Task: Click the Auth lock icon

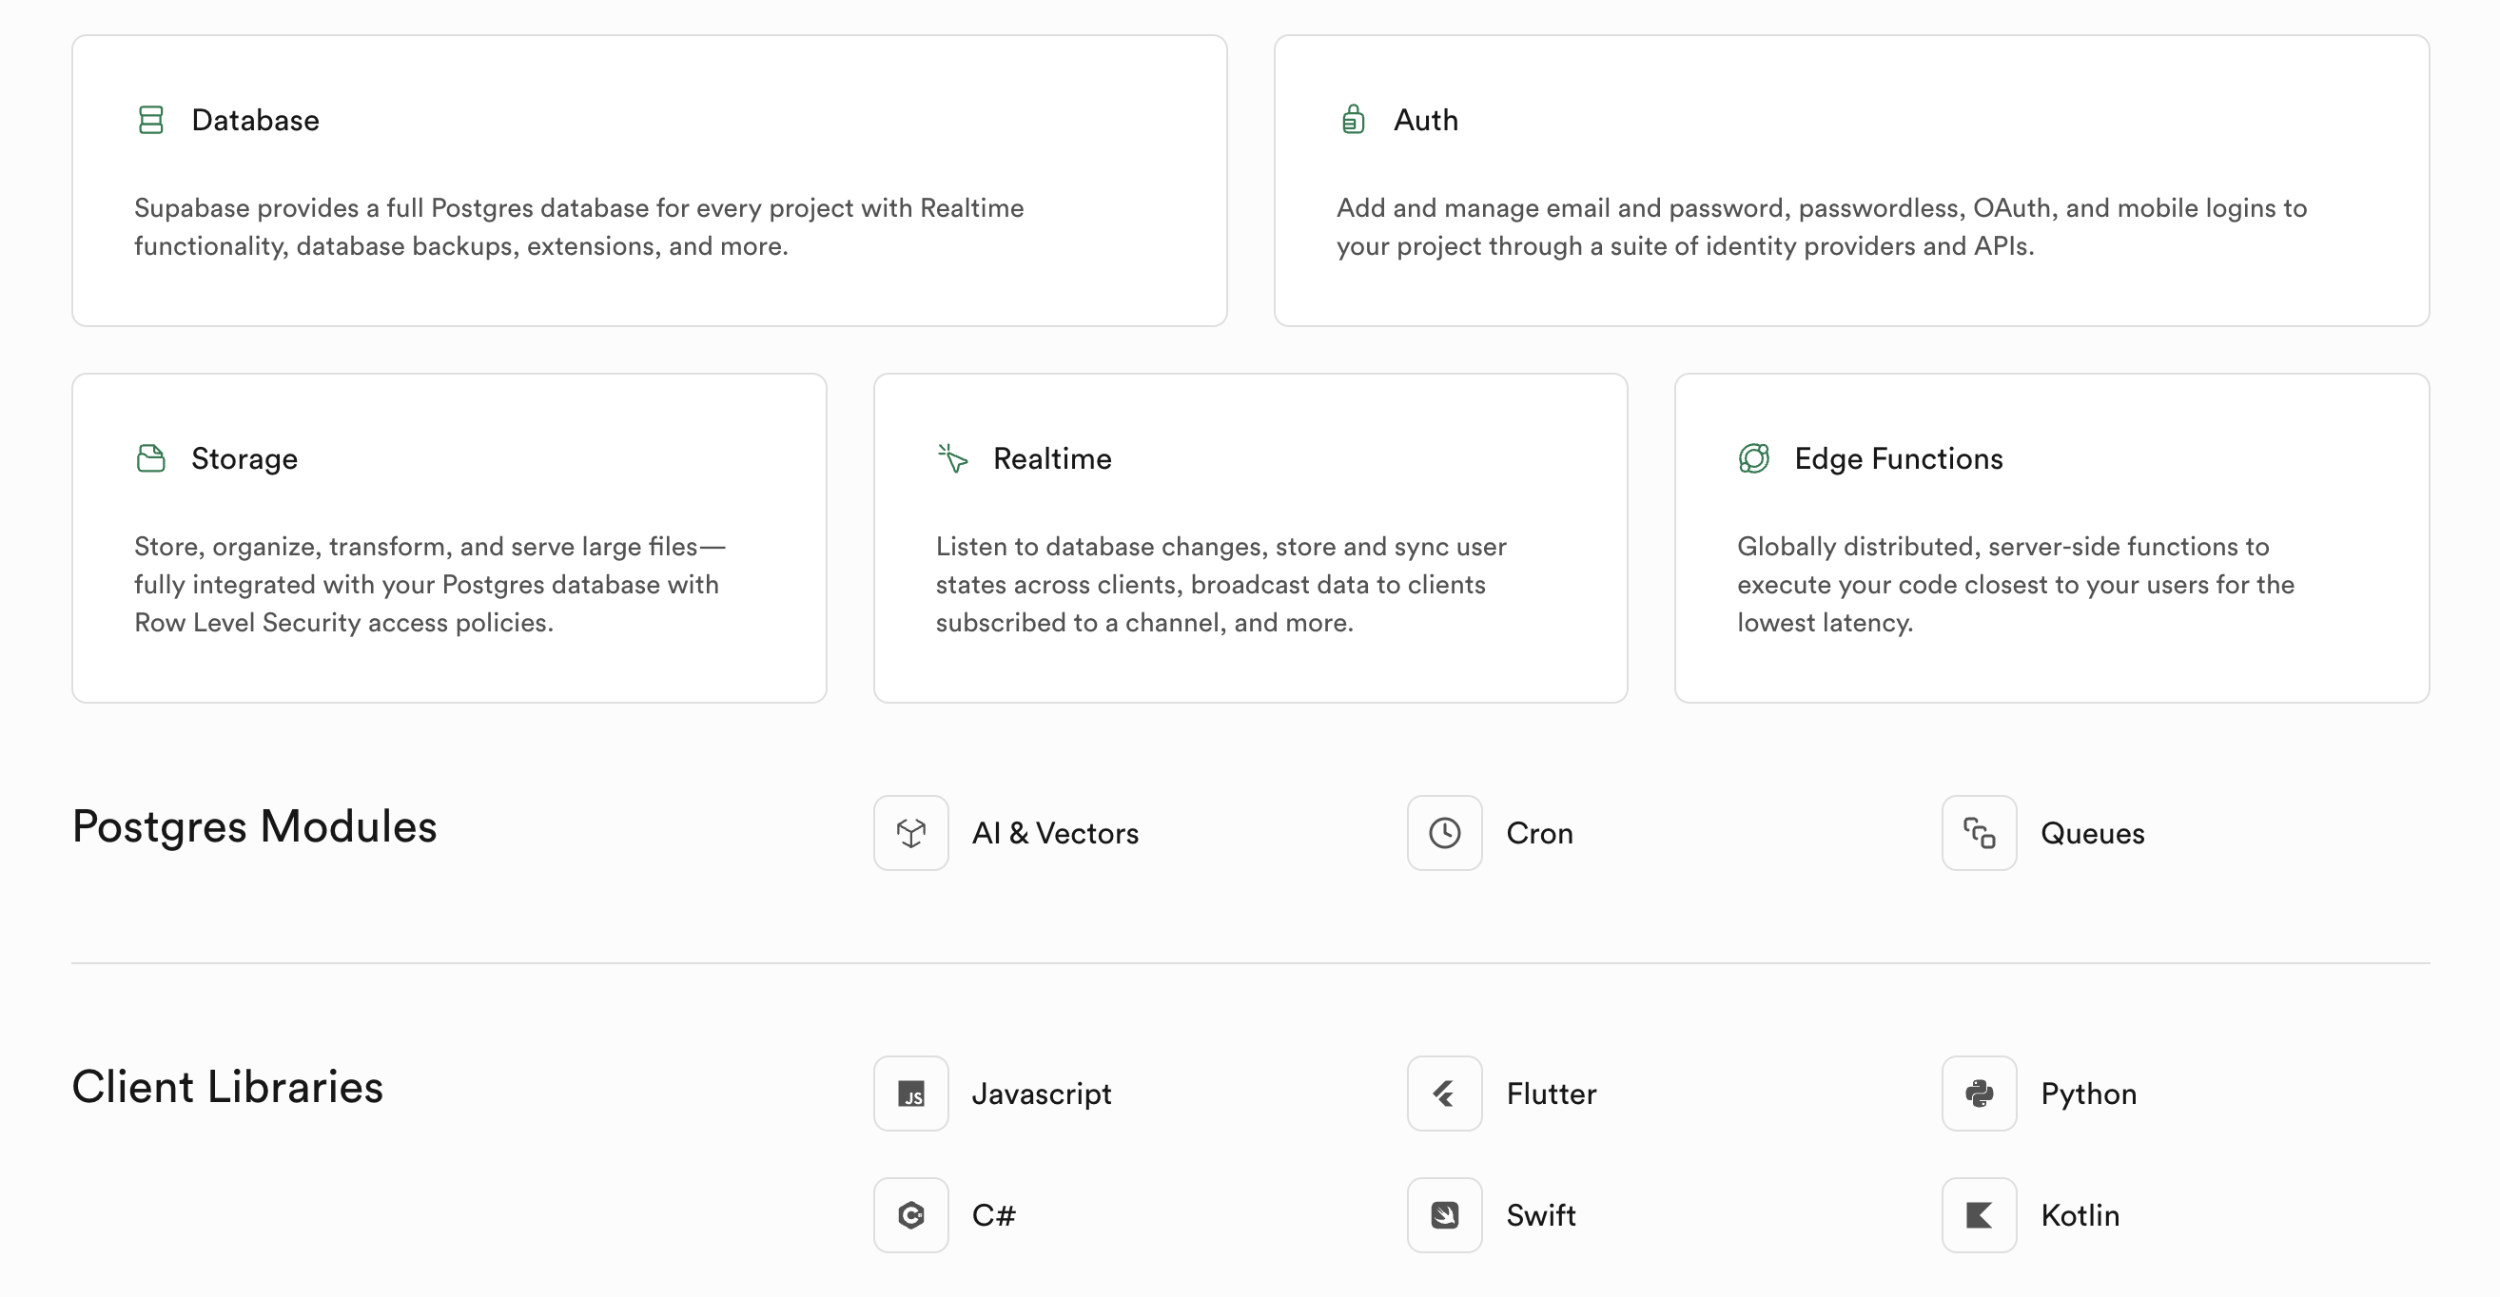Action: tap(1353, 119)
